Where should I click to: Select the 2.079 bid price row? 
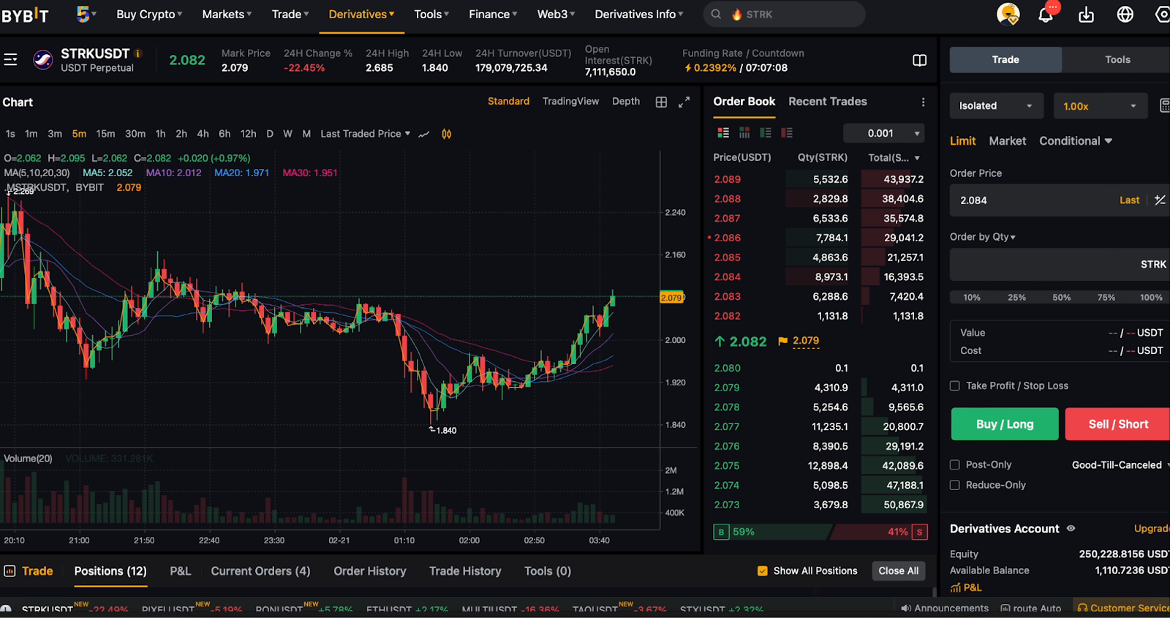tap(818, 388)
